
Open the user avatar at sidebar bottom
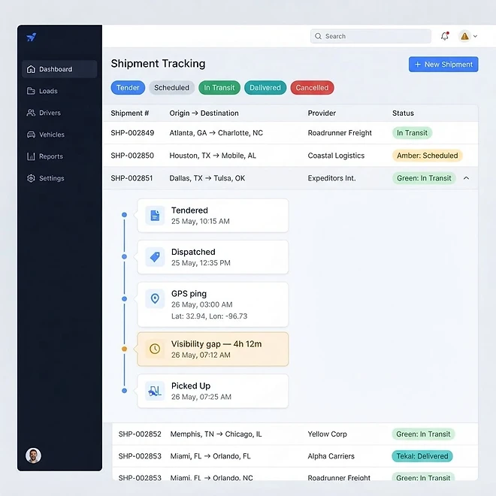click(x=33, y=455)
